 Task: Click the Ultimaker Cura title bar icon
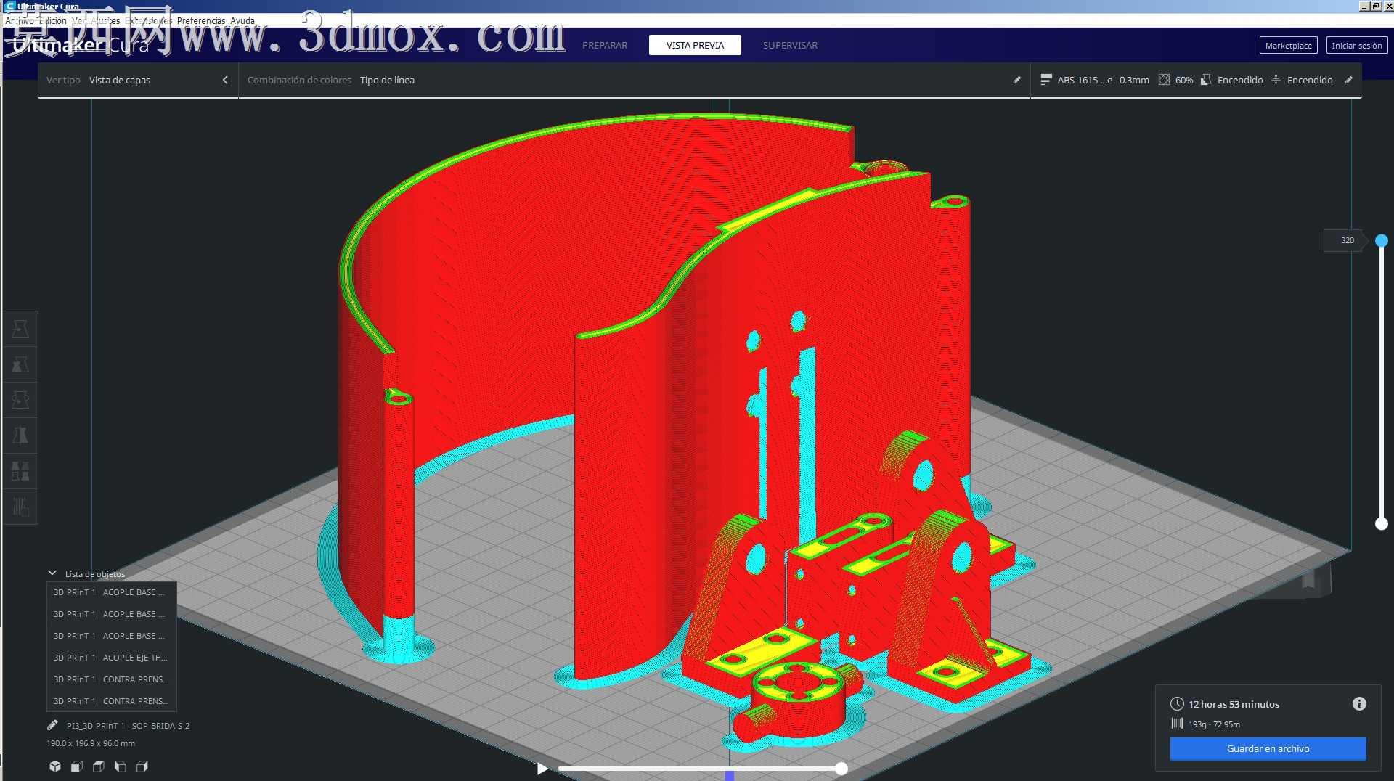(x=10, y=6)
